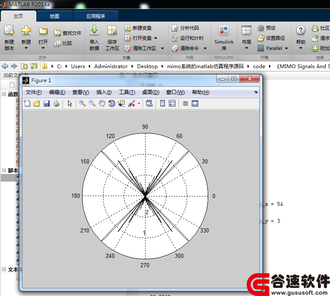Import data with green arrow icon
Screen dimensions: 330x296
(x=94, y=38)
